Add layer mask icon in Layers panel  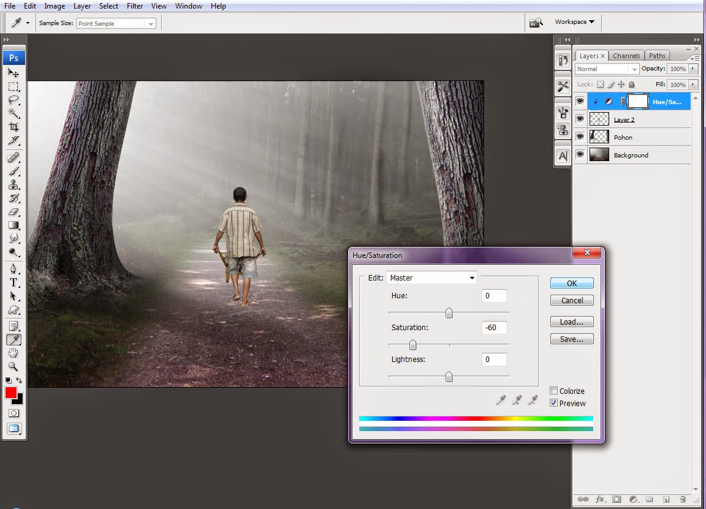point(617,499)
